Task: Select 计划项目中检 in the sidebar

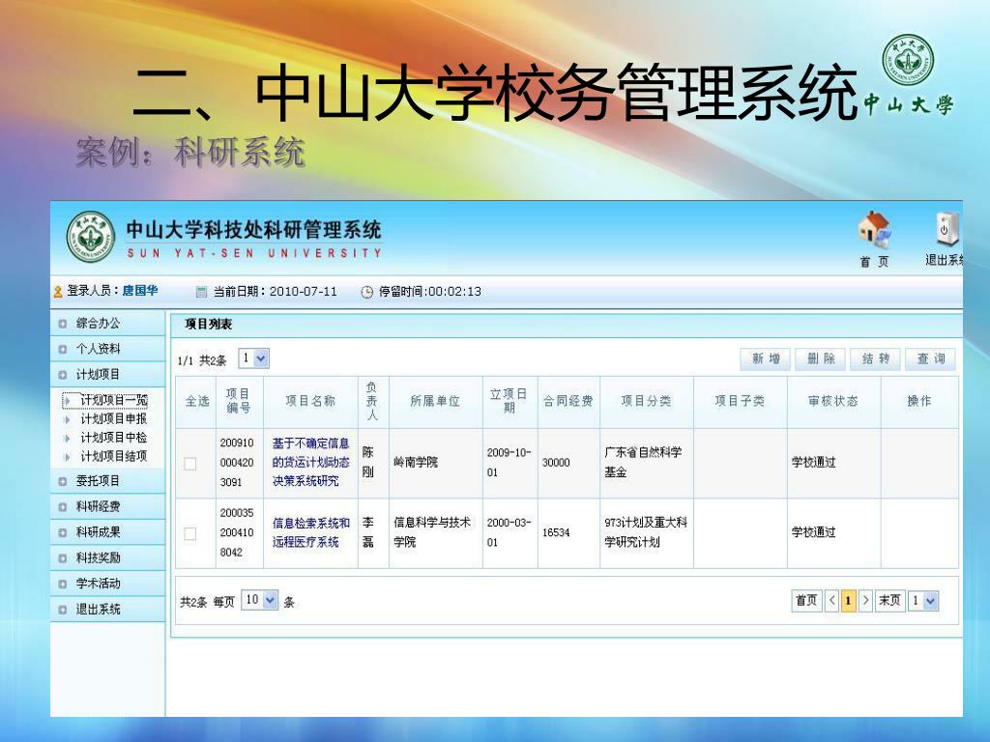Action: 114,438
